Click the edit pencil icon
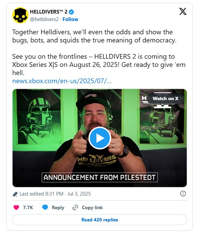 point(15,194)
